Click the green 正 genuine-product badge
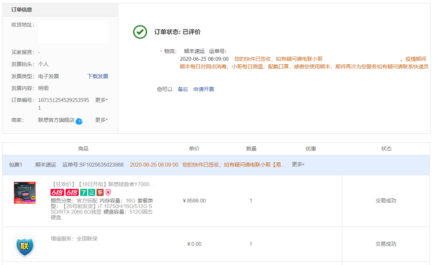The height and width of the screenshot is (265, 433). click(92, 192)
